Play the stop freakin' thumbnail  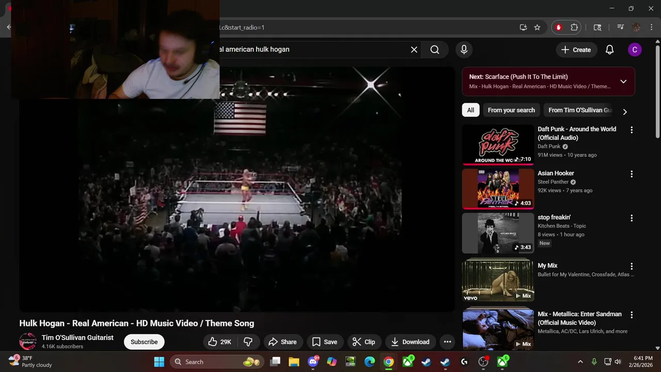pyautogui.click(x=498, y=234)
